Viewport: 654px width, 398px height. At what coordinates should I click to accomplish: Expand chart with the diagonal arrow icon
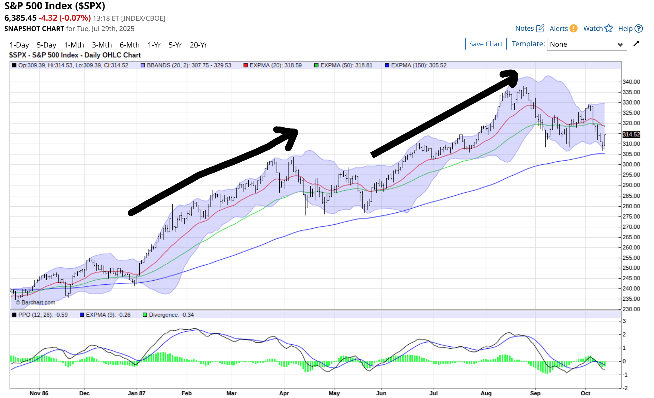click(636, 44)
